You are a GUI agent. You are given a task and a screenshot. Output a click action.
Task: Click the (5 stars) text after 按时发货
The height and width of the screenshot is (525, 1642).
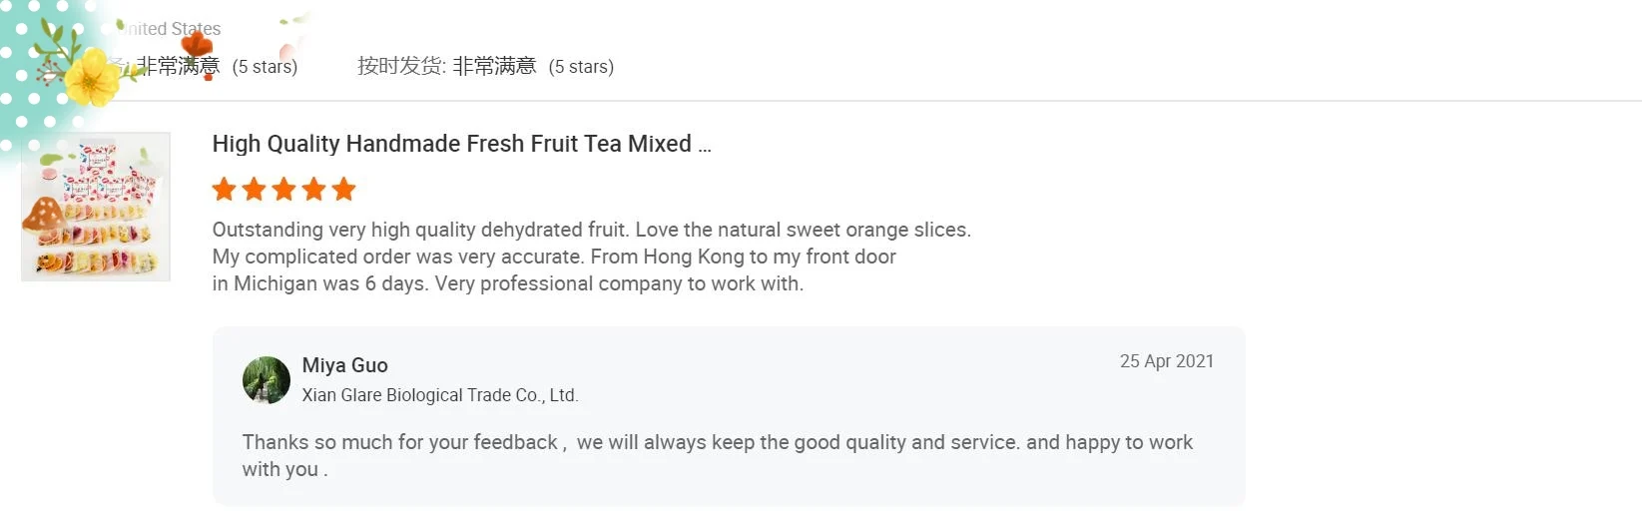pos(581,67)
